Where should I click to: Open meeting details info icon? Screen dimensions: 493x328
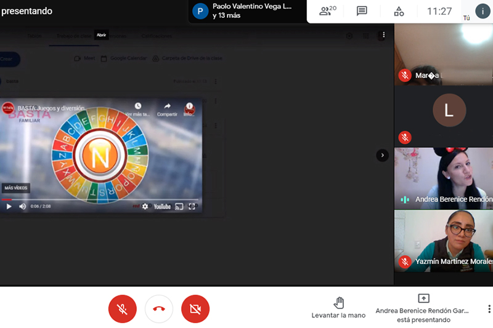click(483, 11)
